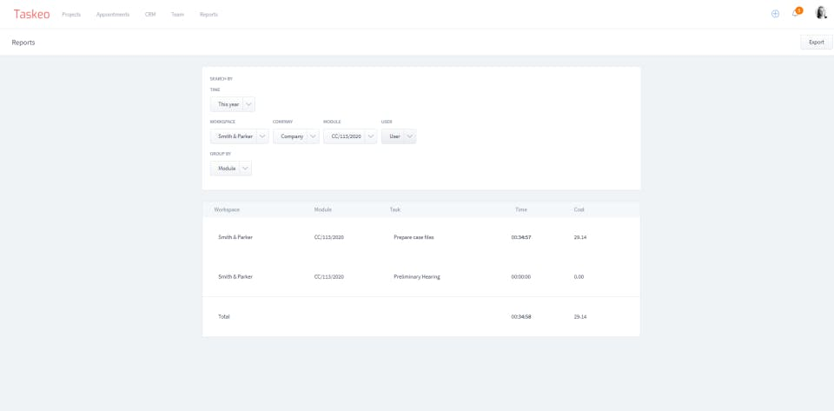Image resolution: width=834 pixels, height=411 pixels.
Task: Click the Export button
Action: 816,42
